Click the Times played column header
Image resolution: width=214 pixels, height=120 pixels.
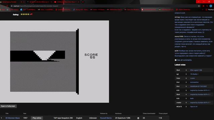tap(163, 113)
